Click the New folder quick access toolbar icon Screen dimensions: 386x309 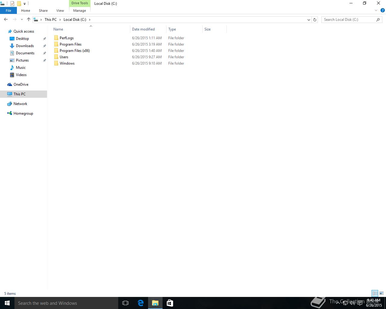click(19, 4)
